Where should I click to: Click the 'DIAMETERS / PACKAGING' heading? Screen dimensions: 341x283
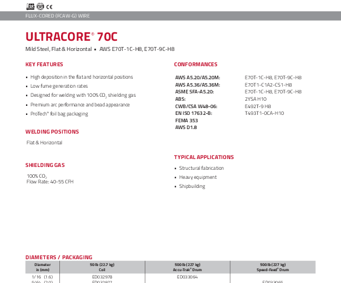tap(59, 258)
